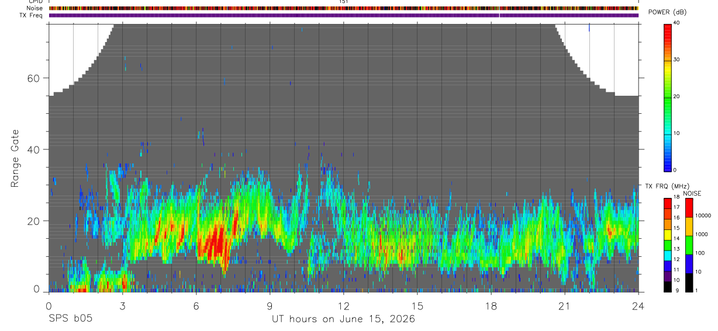Click the NOISE color legend bar

tap(689, 245)
